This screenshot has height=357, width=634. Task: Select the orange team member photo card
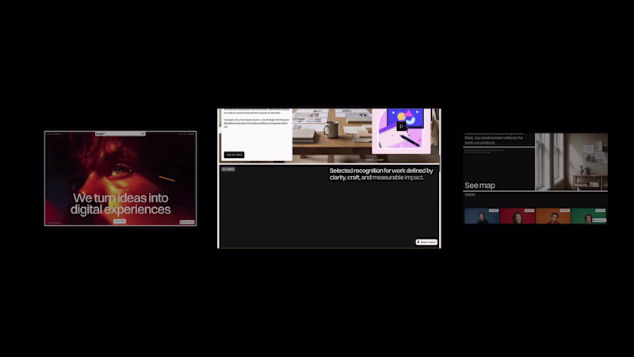553,216
